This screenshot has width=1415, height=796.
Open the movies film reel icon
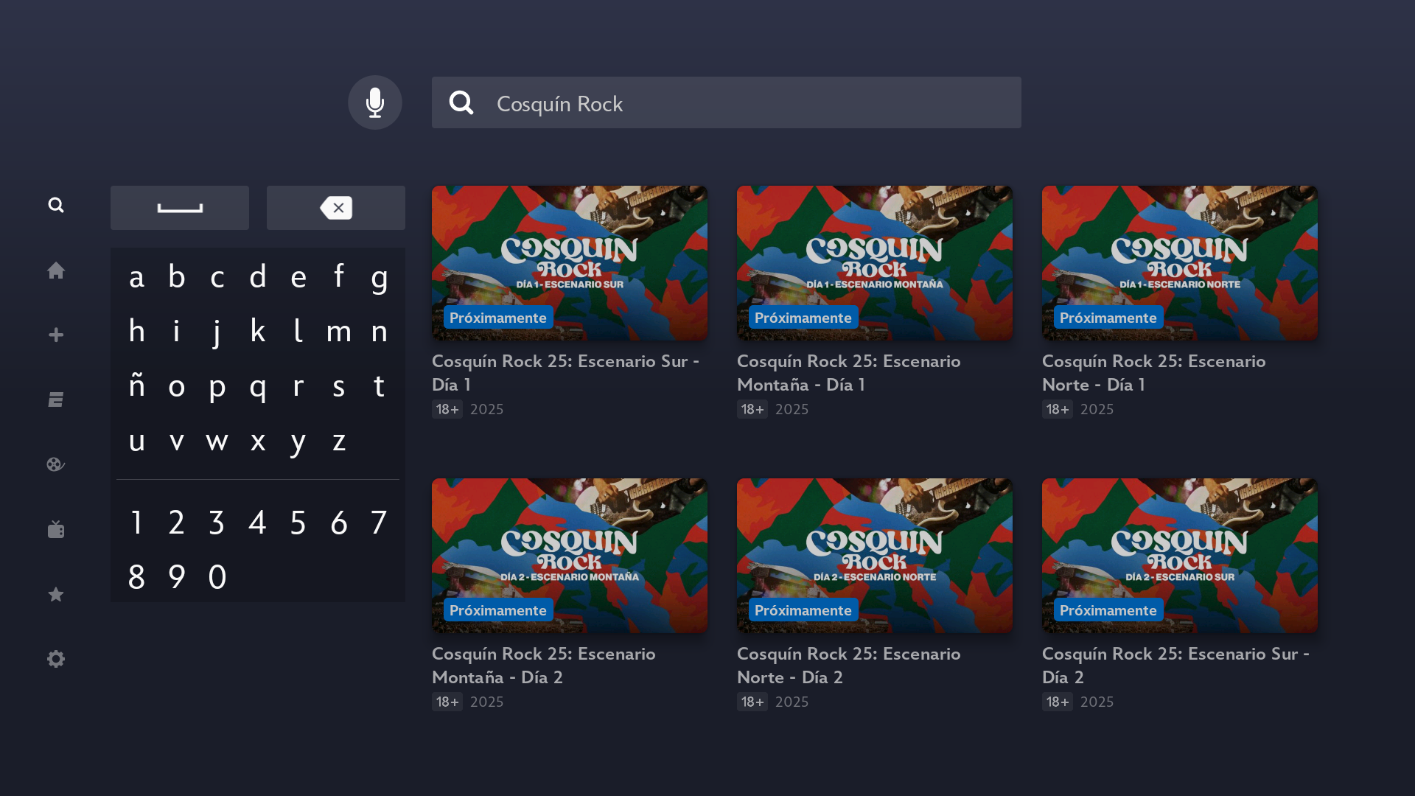(x=56, y=464)
